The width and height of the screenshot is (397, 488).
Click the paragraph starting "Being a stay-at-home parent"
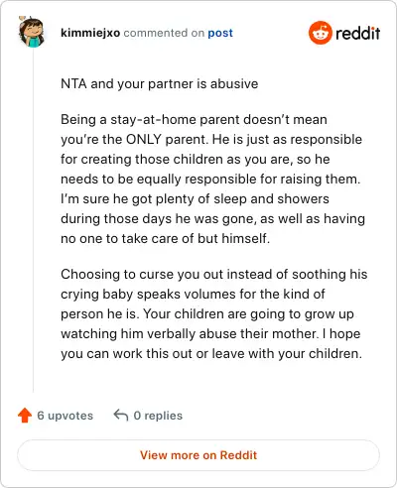213,179
